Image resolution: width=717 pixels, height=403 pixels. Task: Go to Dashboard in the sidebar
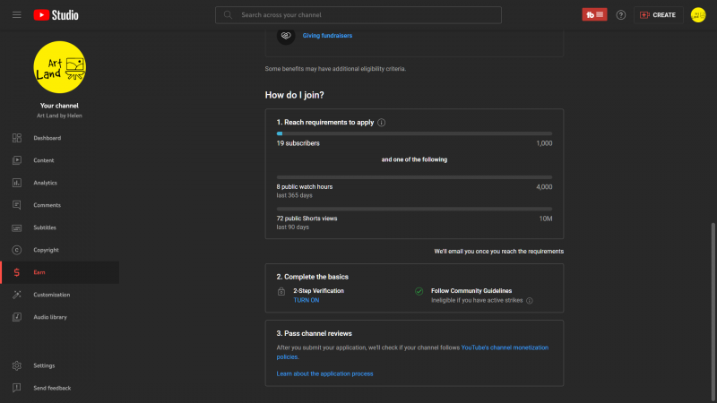48,138
